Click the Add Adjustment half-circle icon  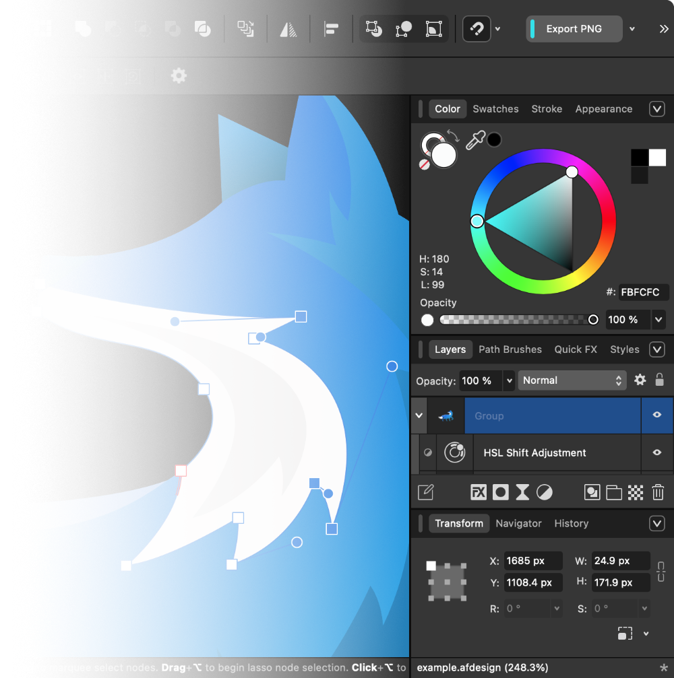coord(545,492)
